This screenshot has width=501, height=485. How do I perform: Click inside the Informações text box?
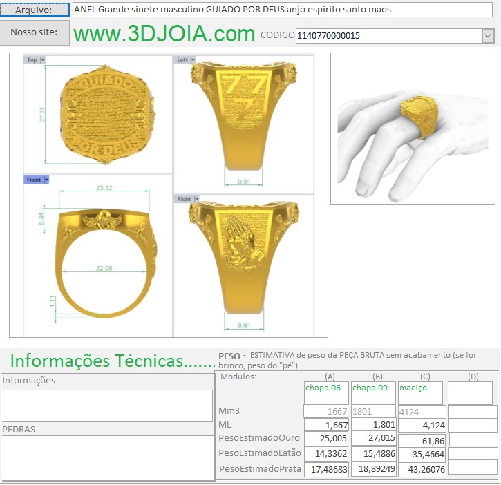tap(107, 406)
